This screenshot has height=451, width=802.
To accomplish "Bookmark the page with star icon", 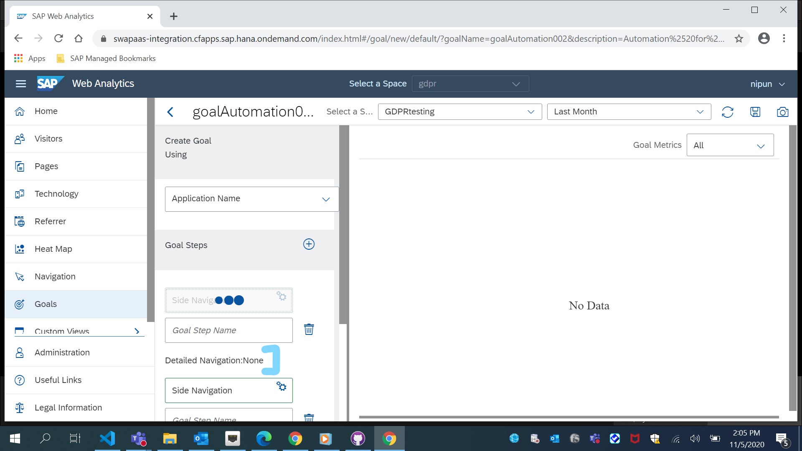I will coord(739,38).
